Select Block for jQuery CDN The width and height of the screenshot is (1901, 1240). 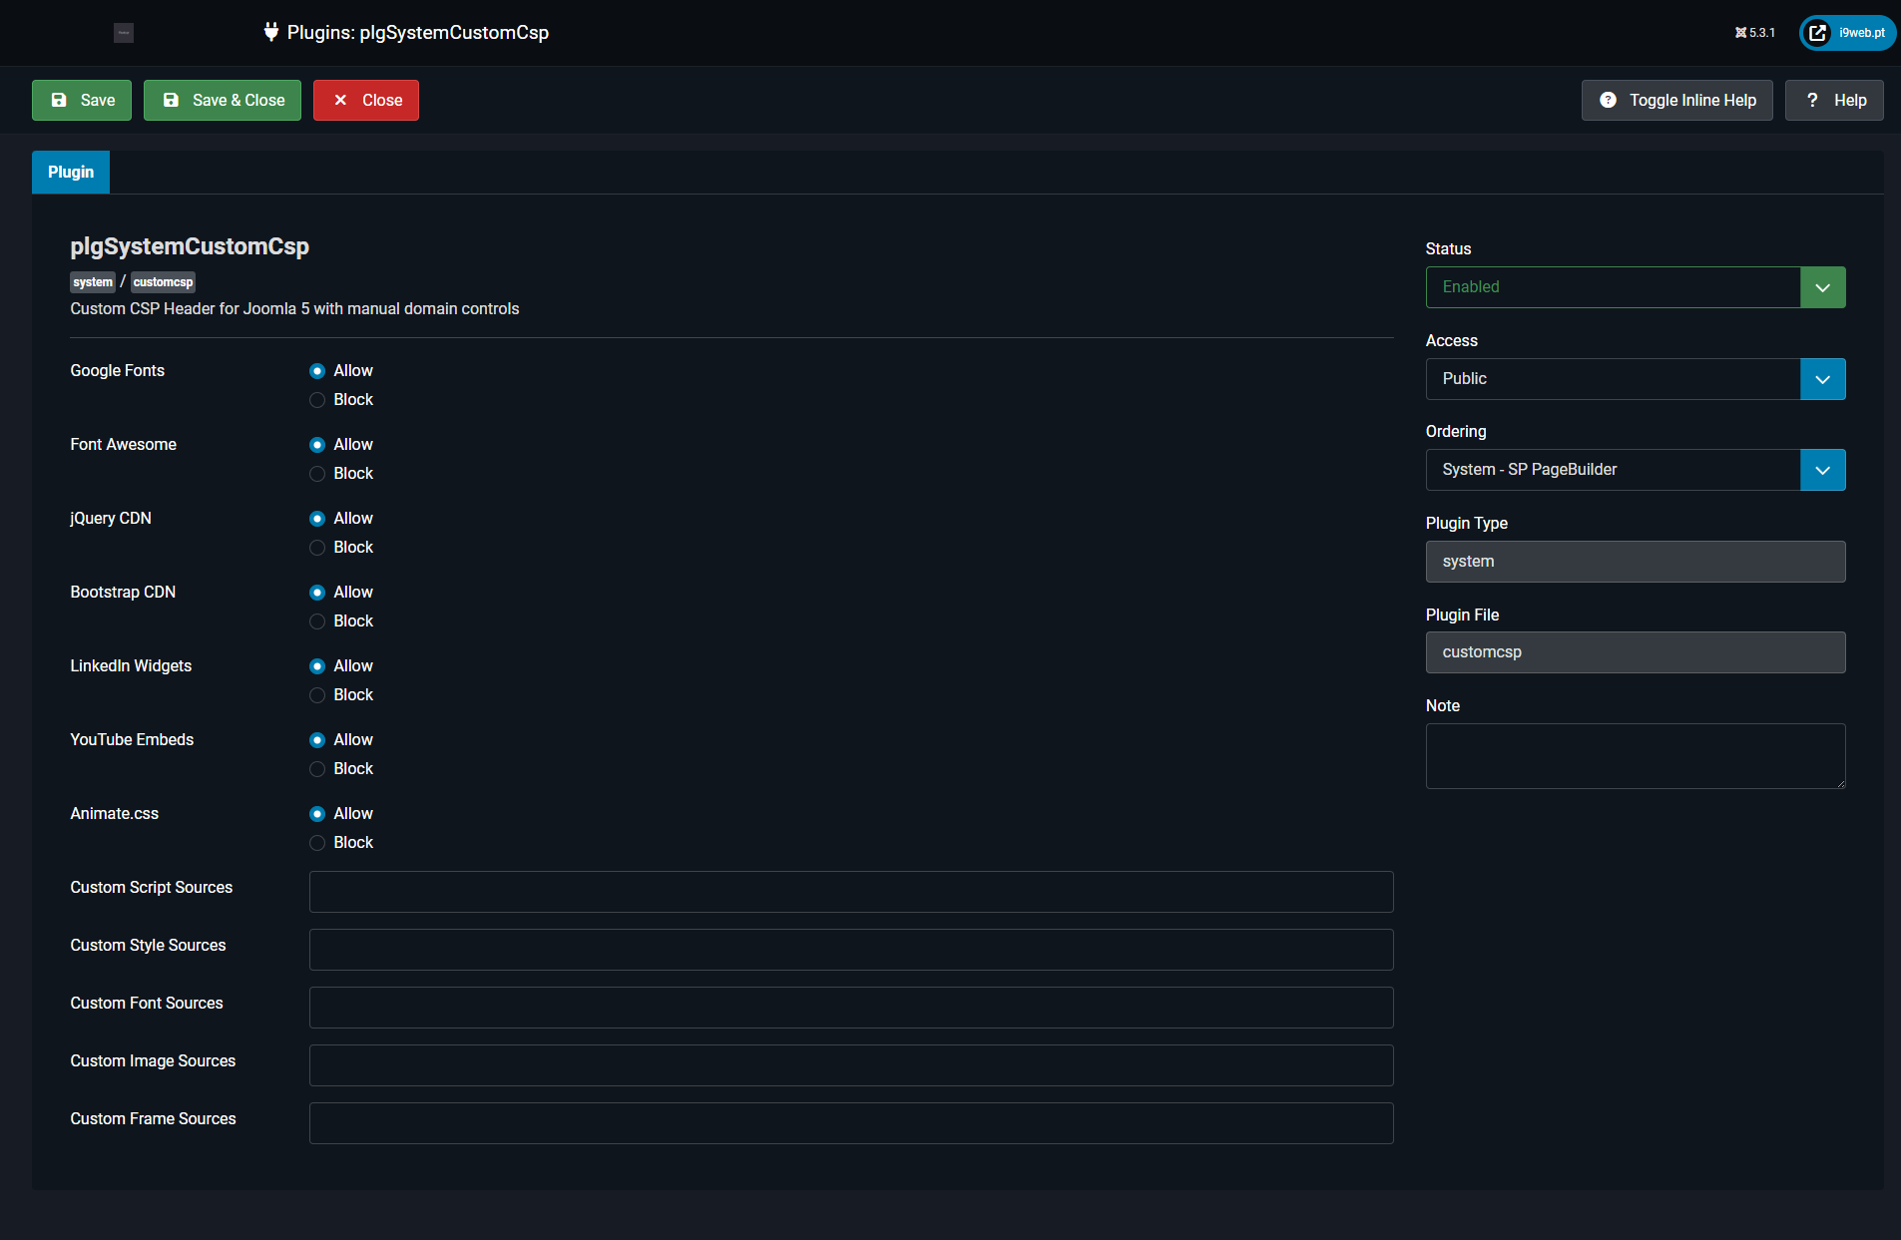point(317,548)
